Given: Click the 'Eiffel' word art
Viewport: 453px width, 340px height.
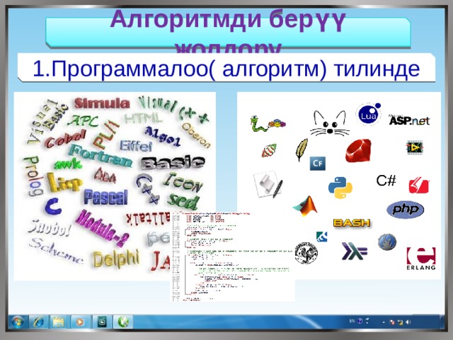Looking at the screenshot, I should pos(135,146).
